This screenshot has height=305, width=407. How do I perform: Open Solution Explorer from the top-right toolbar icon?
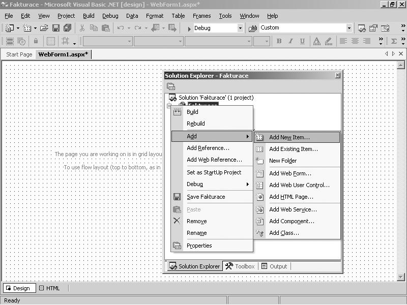click(x=362, y=28)
